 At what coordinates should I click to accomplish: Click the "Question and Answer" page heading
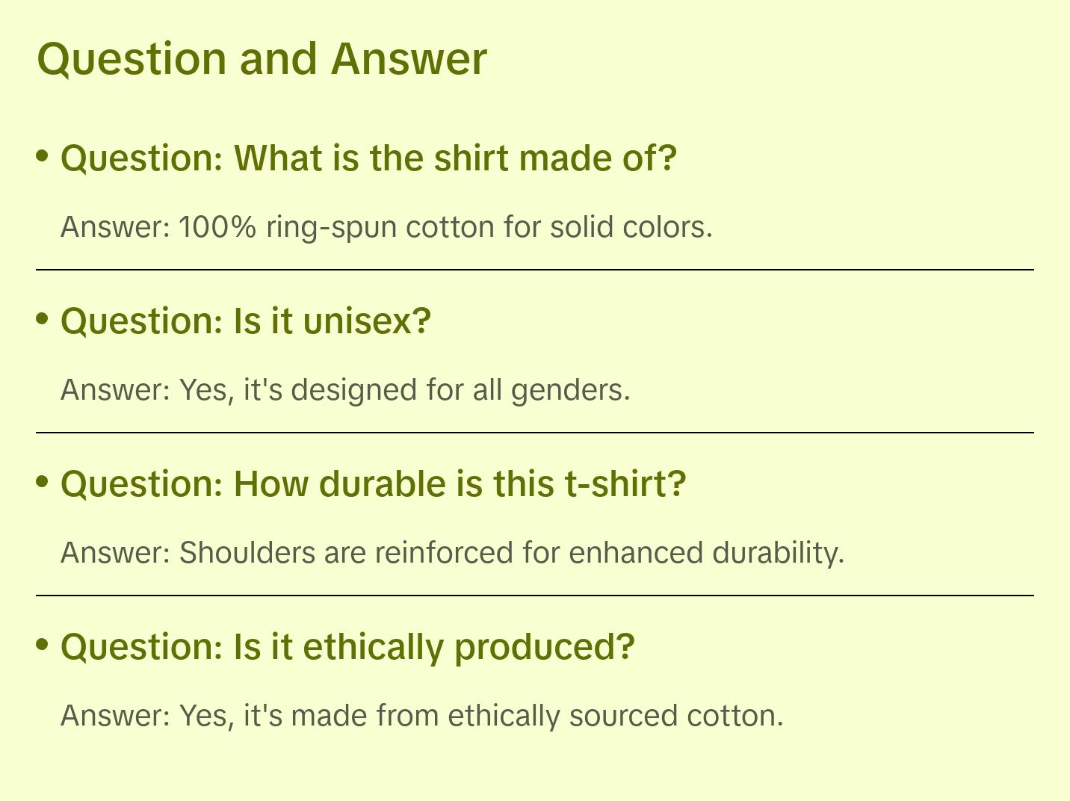pos(262,58)
